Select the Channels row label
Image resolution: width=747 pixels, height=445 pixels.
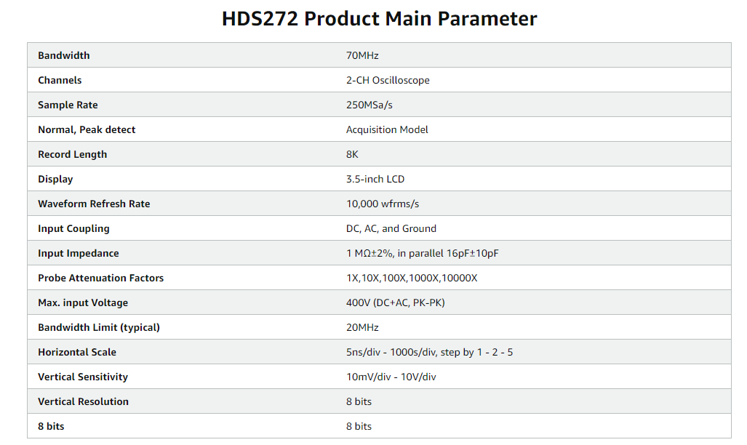(x=60, y=80)
